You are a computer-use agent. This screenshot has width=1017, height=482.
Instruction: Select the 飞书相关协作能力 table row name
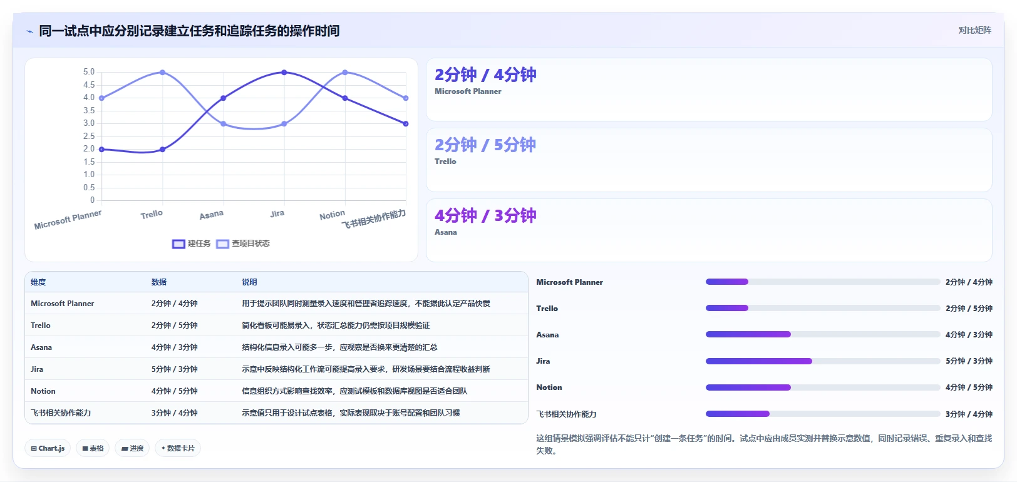point(61,413)
